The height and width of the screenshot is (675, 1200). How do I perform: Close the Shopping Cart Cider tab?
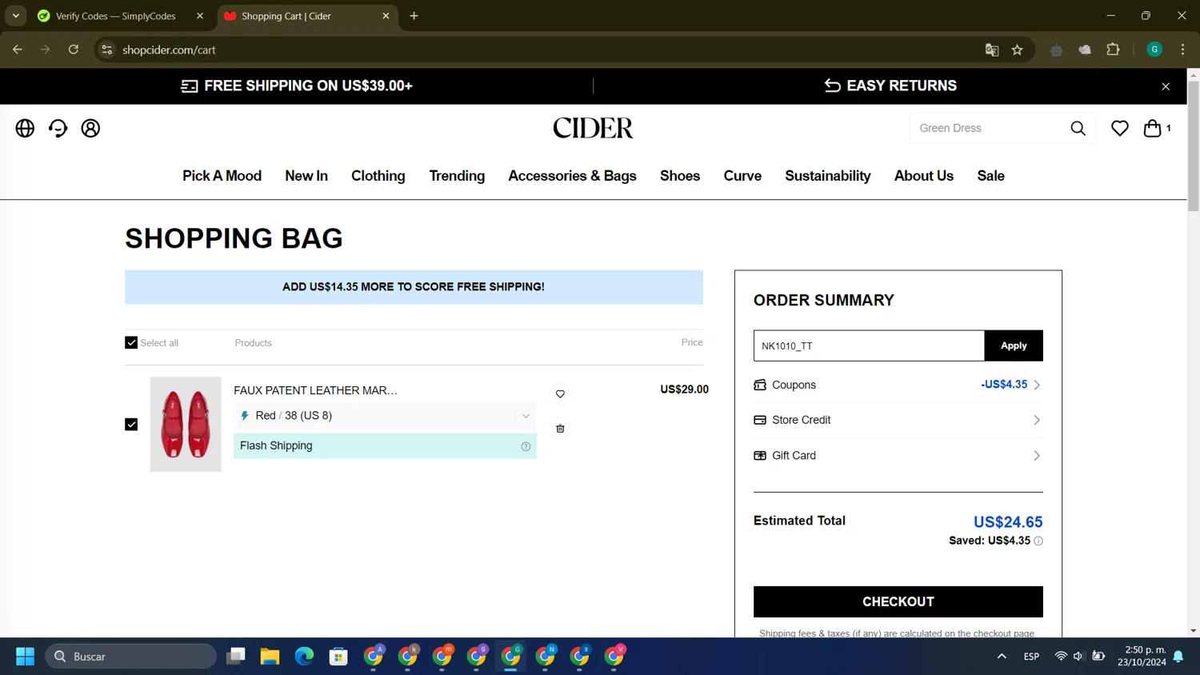click(x=386, y=16)
